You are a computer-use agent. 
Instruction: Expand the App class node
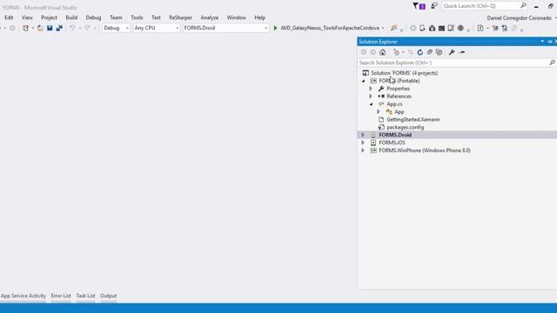(379, 112)
